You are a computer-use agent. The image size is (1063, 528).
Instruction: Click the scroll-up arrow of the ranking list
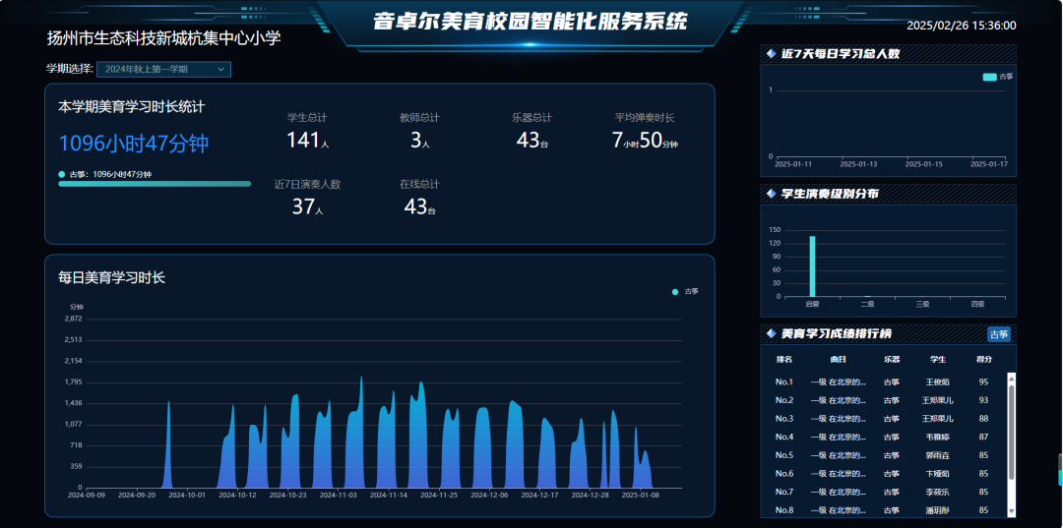coord(1011,379)
